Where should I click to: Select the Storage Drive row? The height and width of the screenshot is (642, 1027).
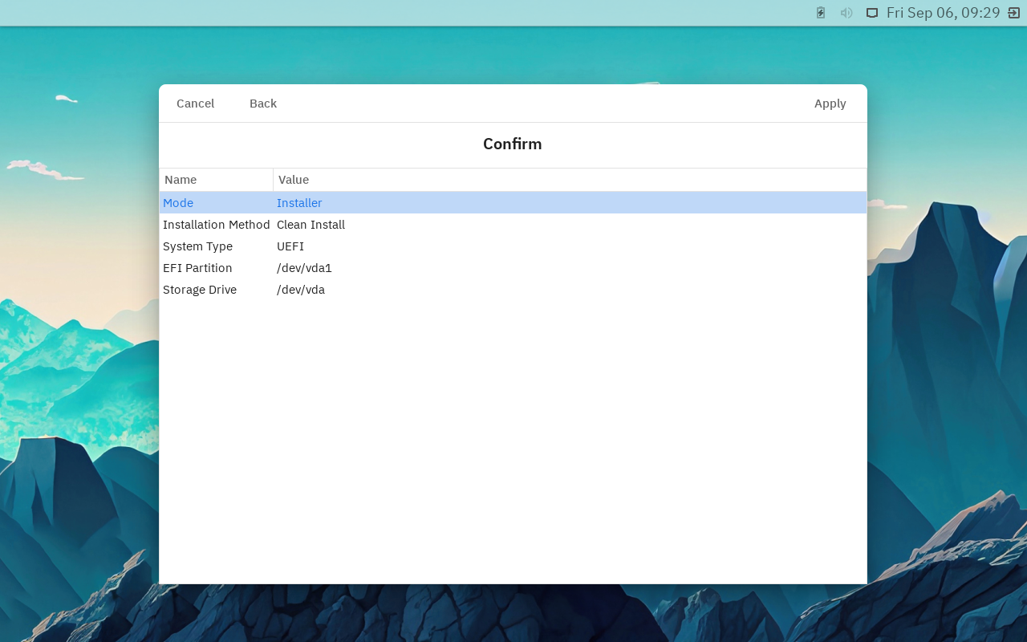coord(200,290)
